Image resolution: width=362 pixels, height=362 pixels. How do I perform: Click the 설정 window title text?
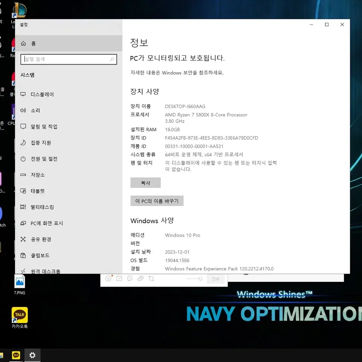24,24
